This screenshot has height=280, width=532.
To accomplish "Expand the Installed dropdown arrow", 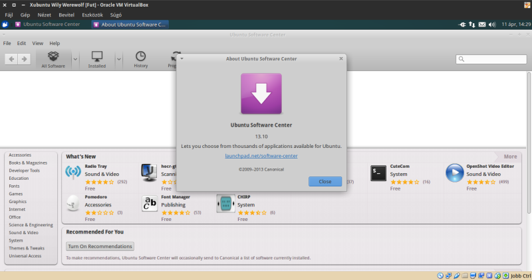I will click(x=119, y=59).
